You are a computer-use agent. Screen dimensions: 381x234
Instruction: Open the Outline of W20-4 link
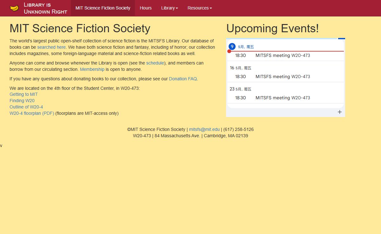point(26,107)
